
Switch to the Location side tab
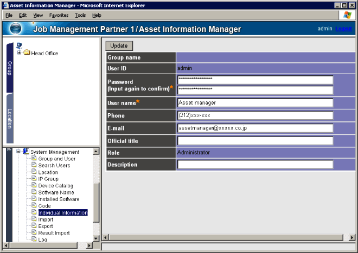tap(10, 118)
